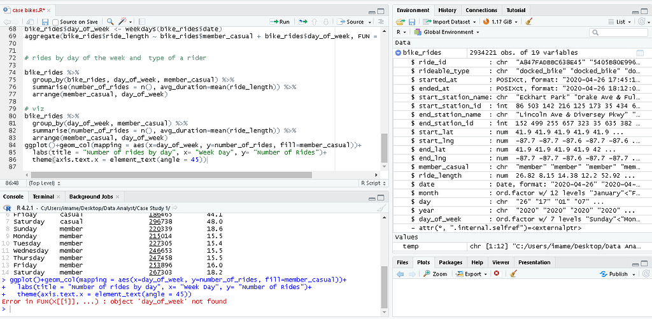Open the (Top Level) scope navigator

(x=44, y=183)
